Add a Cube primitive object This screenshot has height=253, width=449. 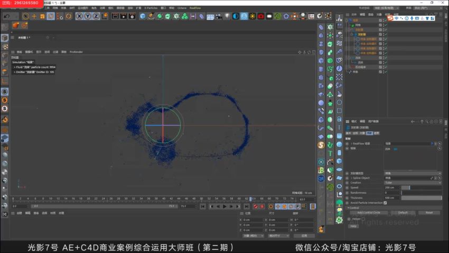(143, 16)
